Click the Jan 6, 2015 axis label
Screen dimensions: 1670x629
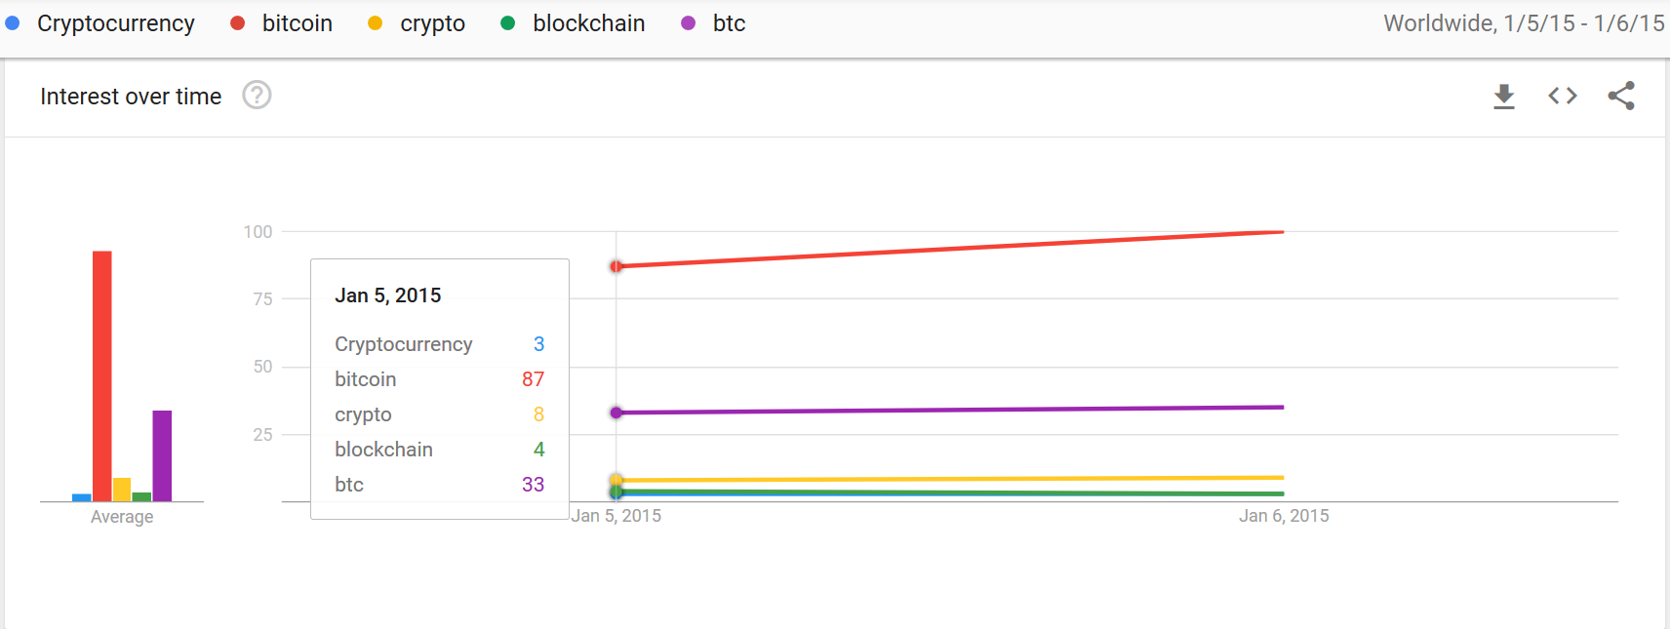(1284, 516)
